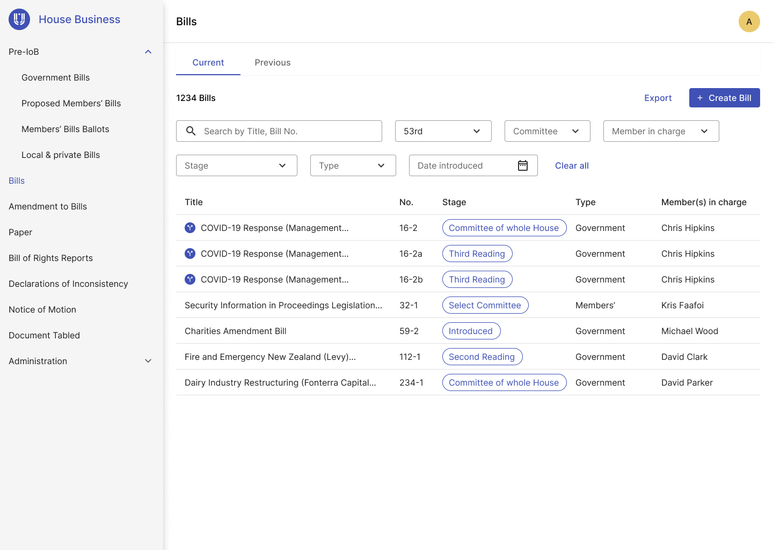Image resolution: width=773 pixels, height=550 pixels.
Task: Open Proposed Members' Bills in sidebar
Action: click(x=71, y=103)
